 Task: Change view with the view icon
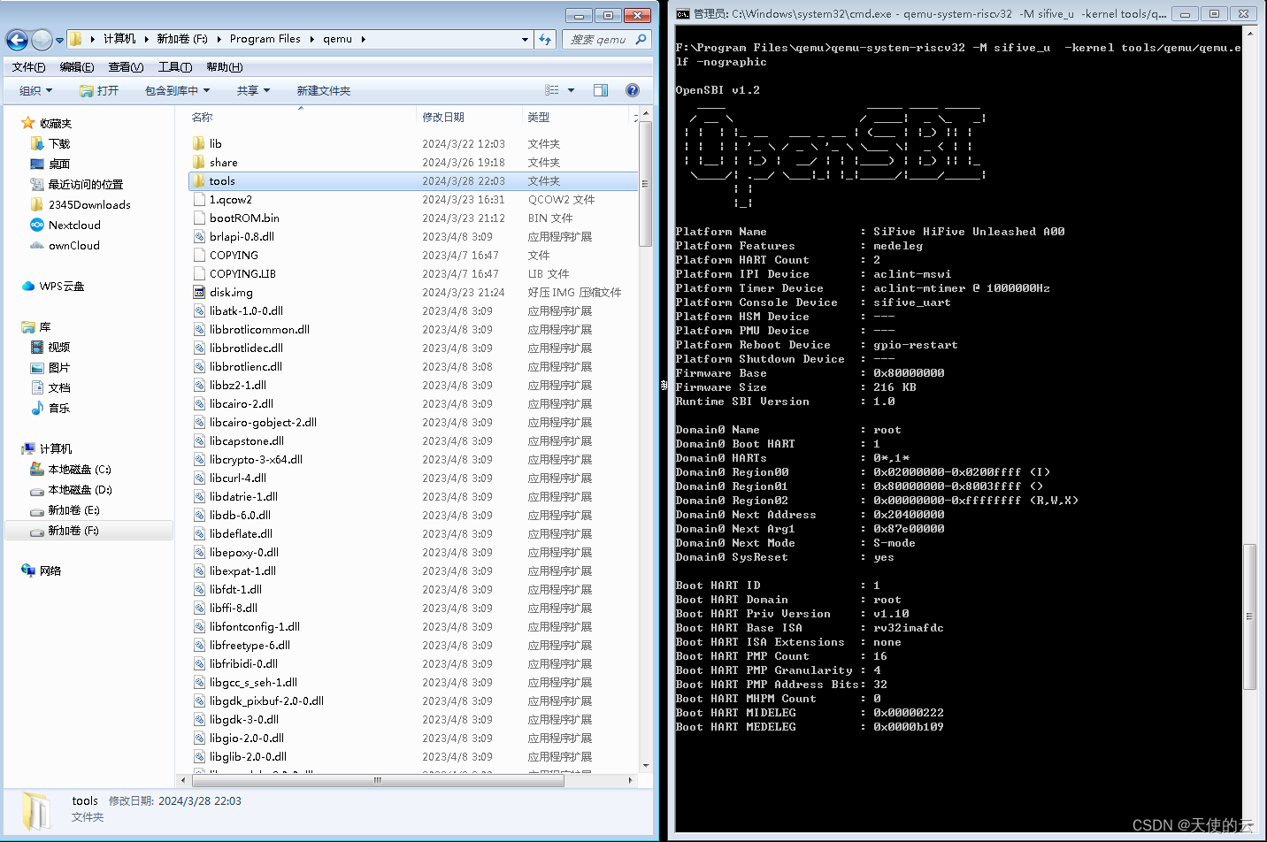click(552, 90)
